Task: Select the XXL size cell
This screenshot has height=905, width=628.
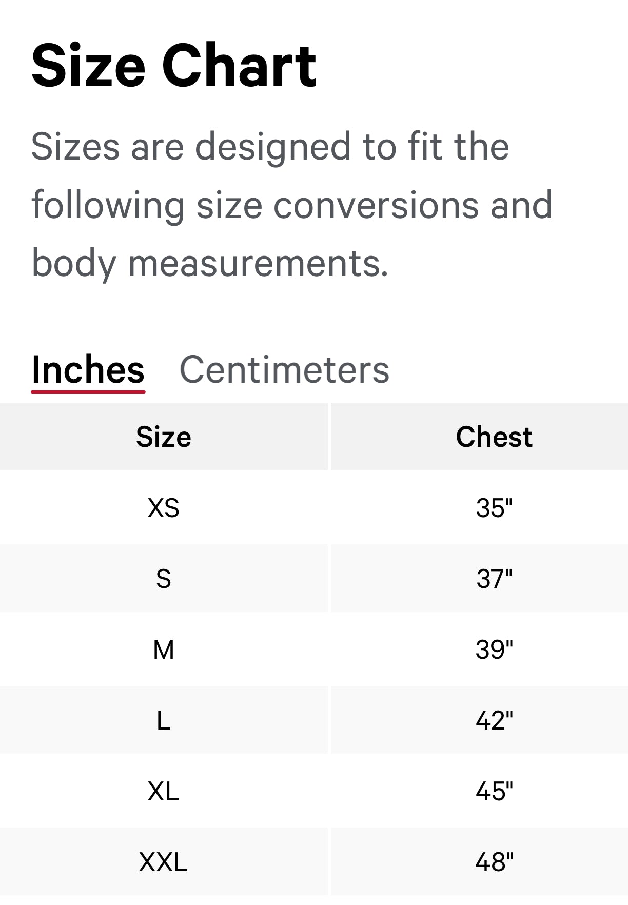Action: (x=164, y=862)
